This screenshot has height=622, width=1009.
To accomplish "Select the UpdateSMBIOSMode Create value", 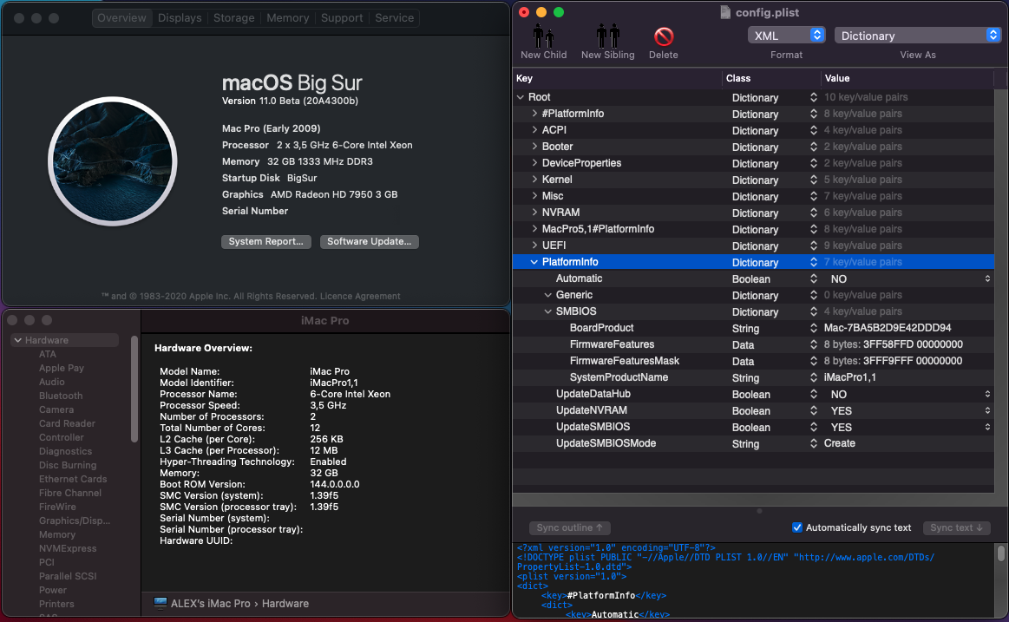I will point(839,443).
